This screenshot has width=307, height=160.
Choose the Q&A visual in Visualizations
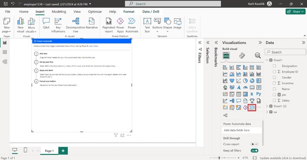click(238, 101)
